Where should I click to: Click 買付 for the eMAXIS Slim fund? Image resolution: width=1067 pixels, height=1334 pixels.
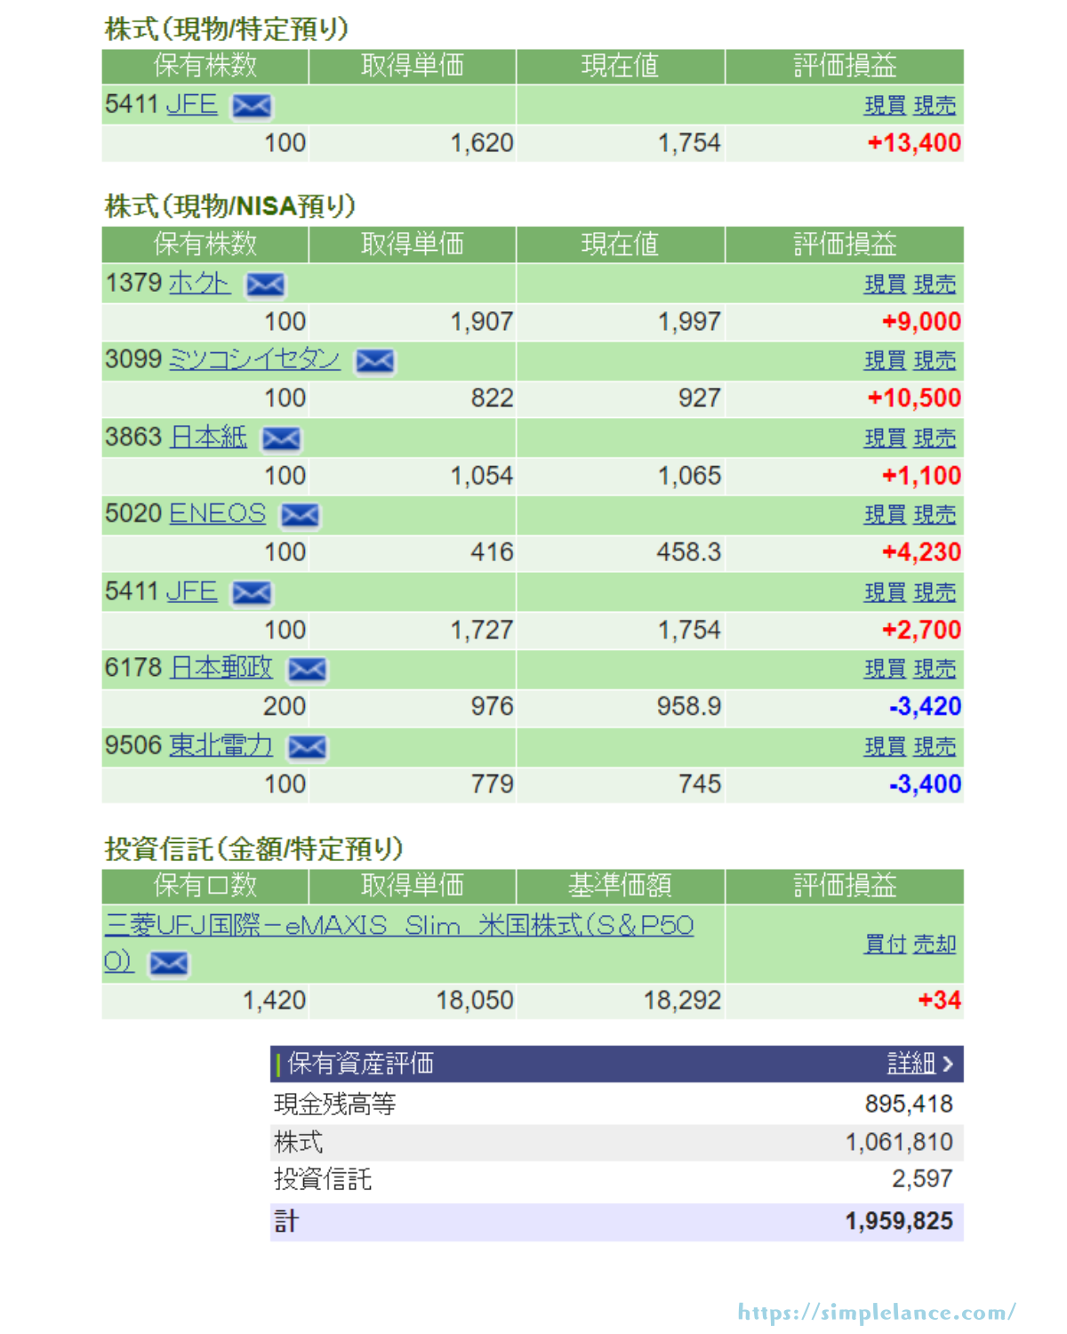(x=885, y=944)
